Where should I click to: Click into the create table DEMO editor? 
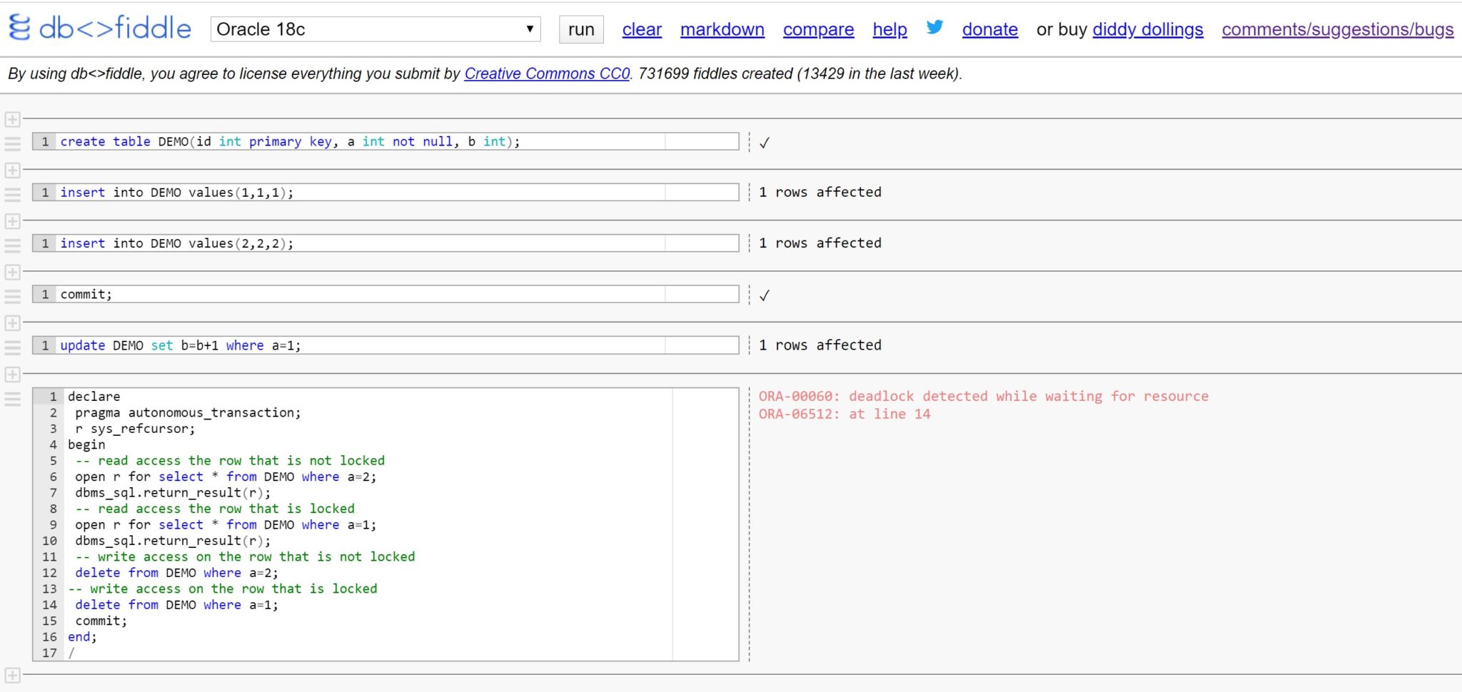[x=385, y=141]
